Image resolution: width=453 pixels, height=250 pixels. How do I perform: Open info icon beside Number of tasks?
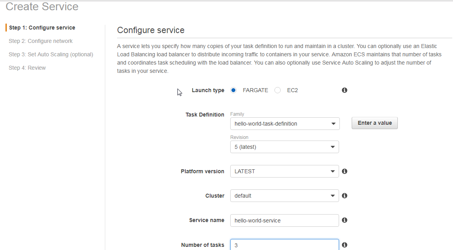pyautogui.click(x=344, y=245)
